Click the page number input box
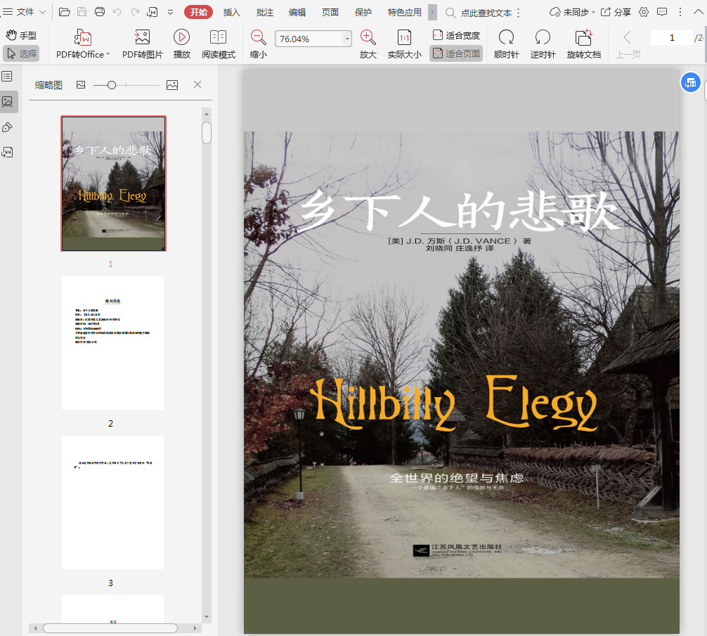The width and height of the screenshot is (707, 636). pyautogui.click(x=672, y=38)
